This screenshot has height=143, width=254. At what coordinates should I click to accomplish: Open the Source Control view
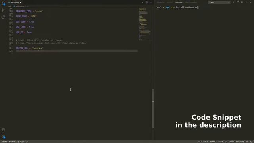click(3, 10)
